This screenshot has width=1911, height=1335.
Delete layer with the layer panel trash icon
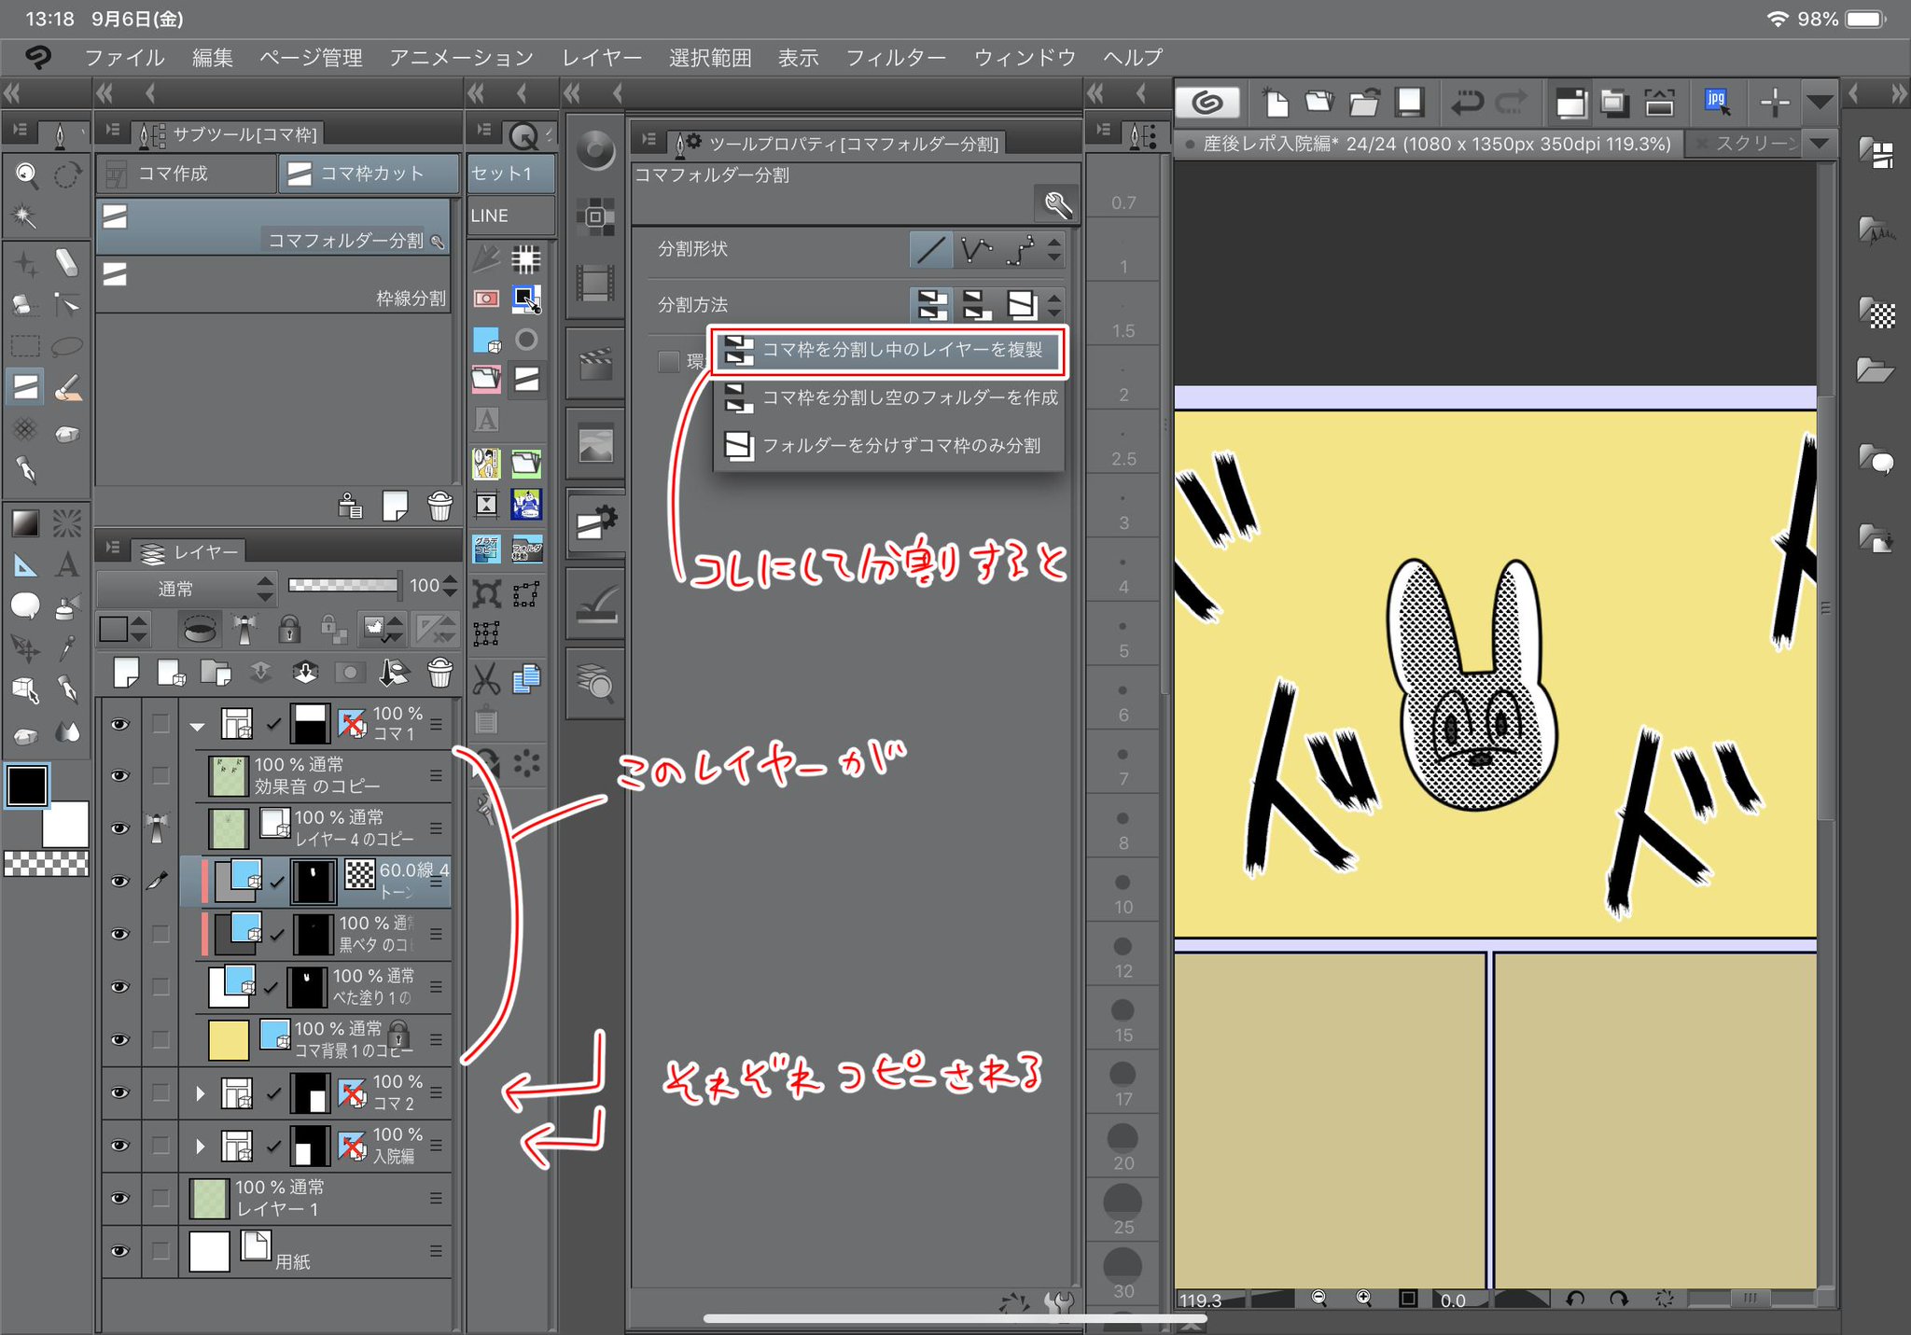tap(439, 672)
